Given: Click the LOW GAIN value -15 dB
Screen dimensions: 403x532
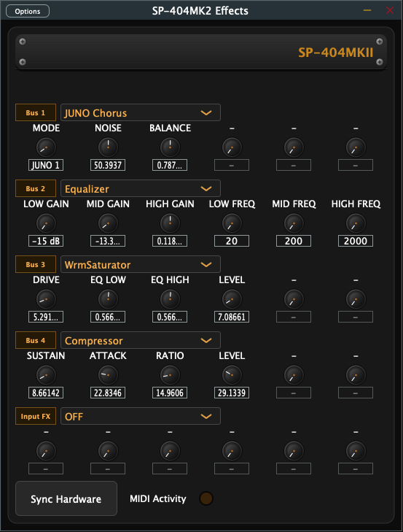Looking at the screenshot, I should pos(46,241).
